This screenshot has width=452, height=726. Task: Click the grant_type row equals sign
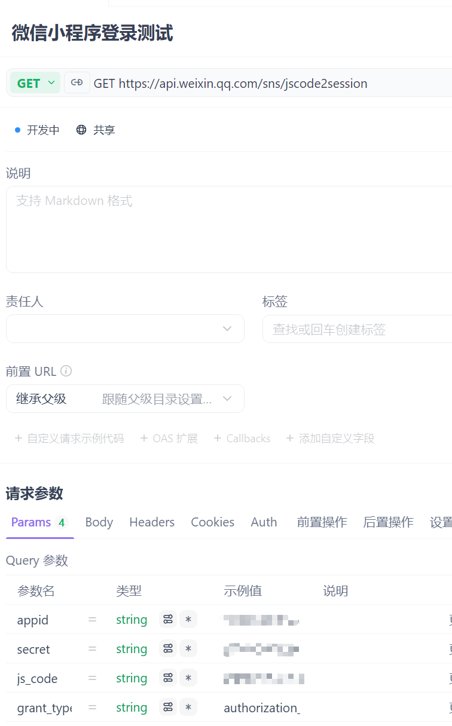92,707
